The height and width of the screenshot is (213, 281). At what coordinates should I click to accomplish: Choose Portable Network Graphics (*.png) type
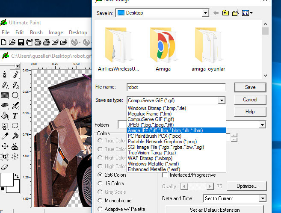[x=176, y=142]
